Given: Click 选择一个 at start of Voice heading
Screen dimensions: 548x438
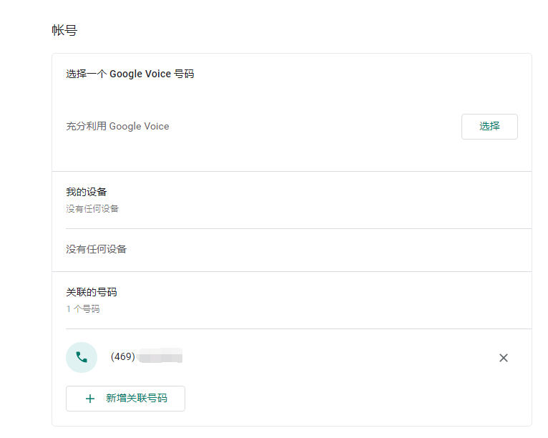Looking at the screenshot, I should click(x=87, y=74).
